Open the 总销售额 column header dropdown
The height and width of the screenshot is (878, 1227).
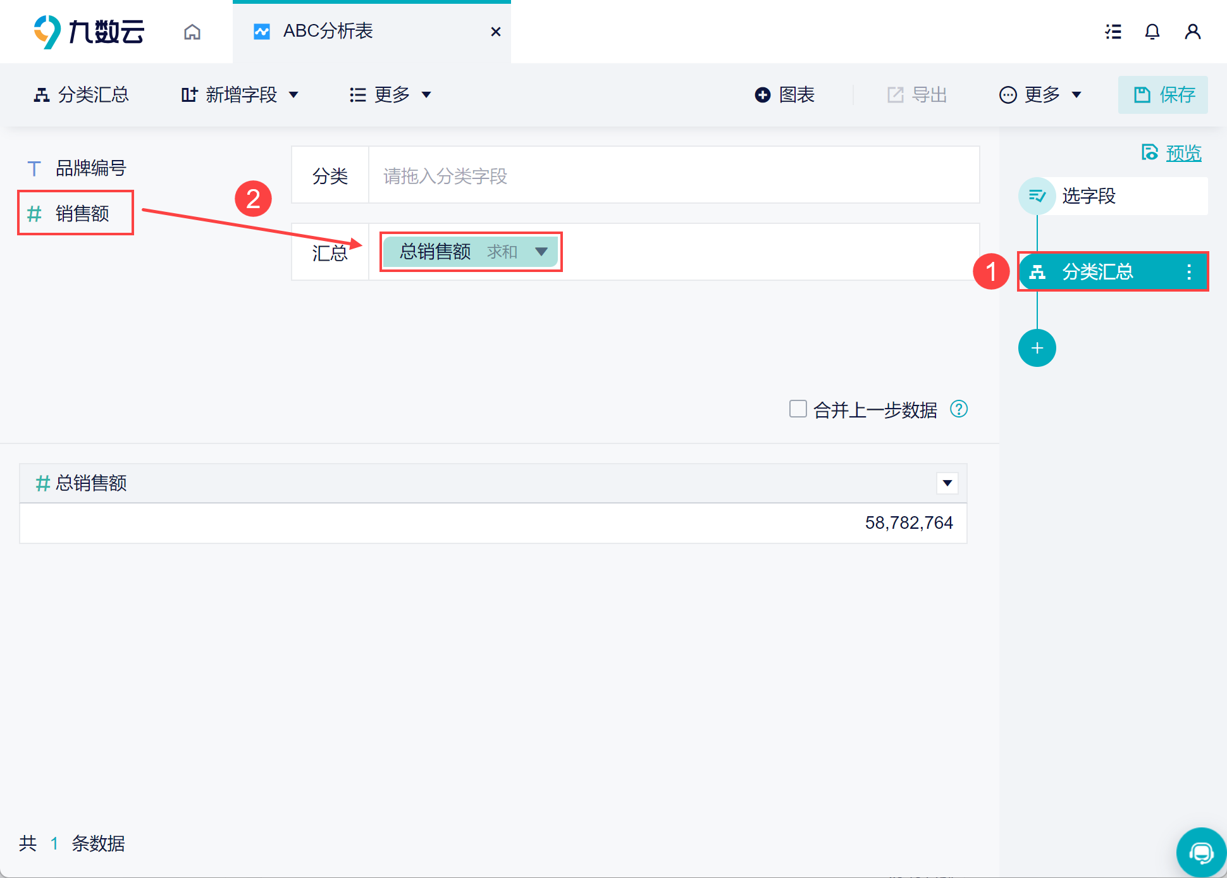pyautogui.click(x=947, y=483)
